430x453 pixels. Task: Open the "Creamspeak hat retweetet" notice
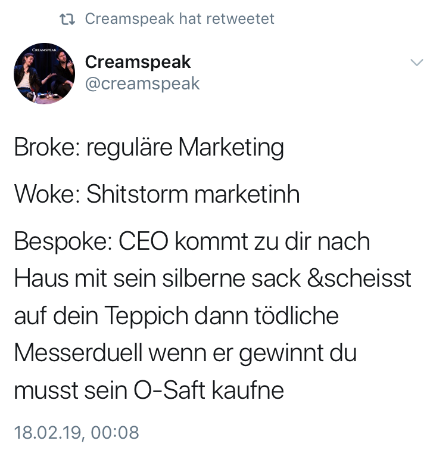[x=179, y=19]
